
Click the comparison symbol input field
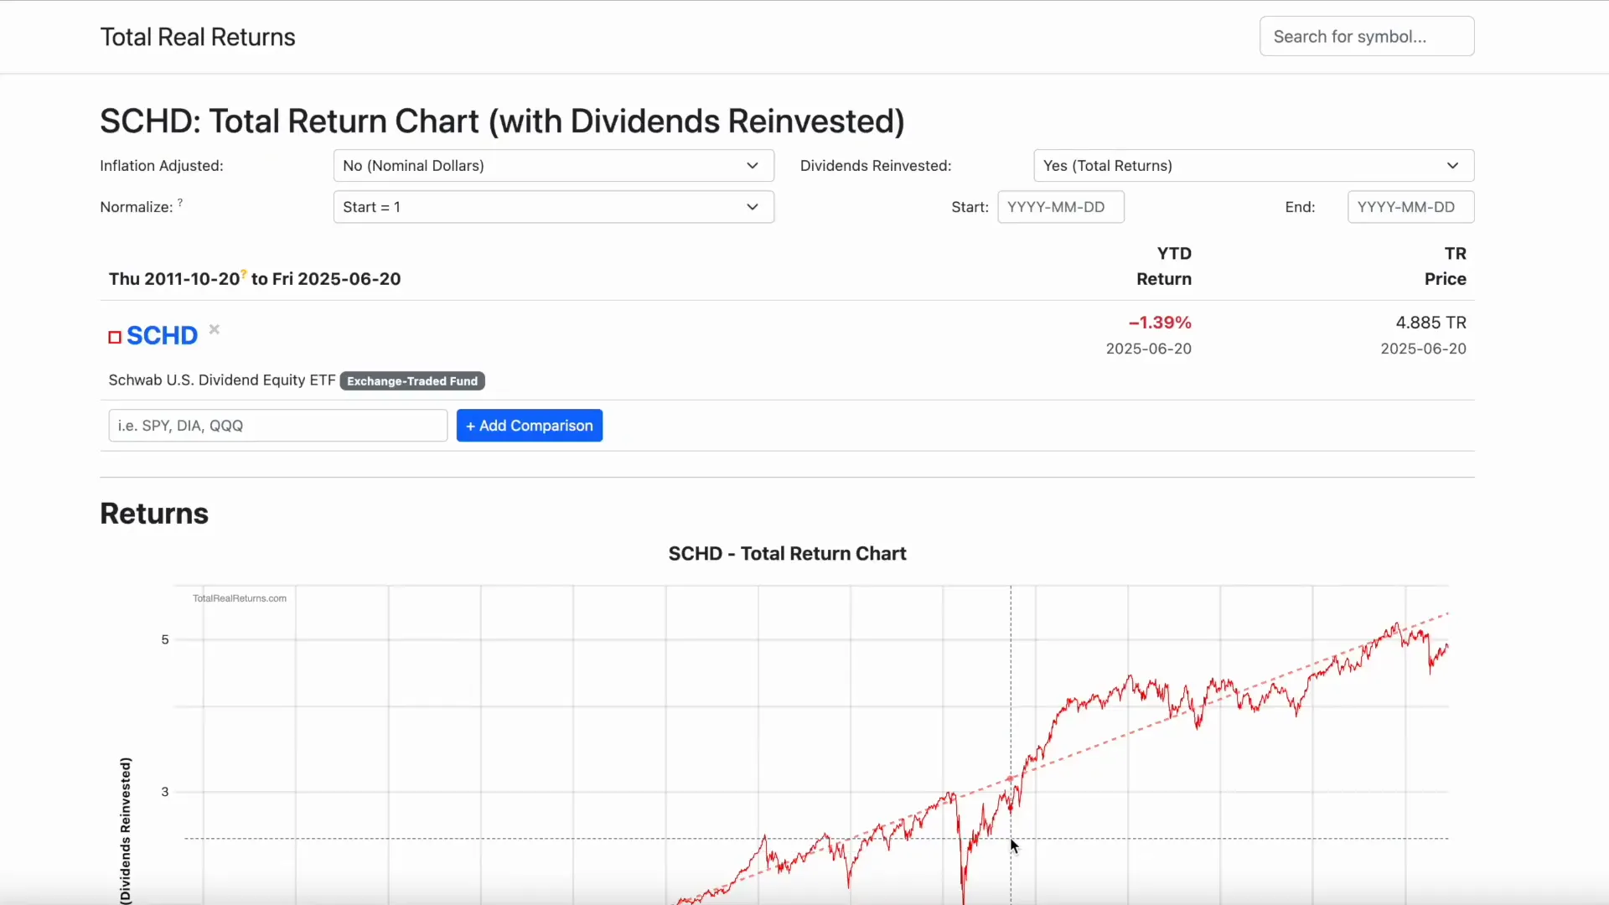pos(277,426)
